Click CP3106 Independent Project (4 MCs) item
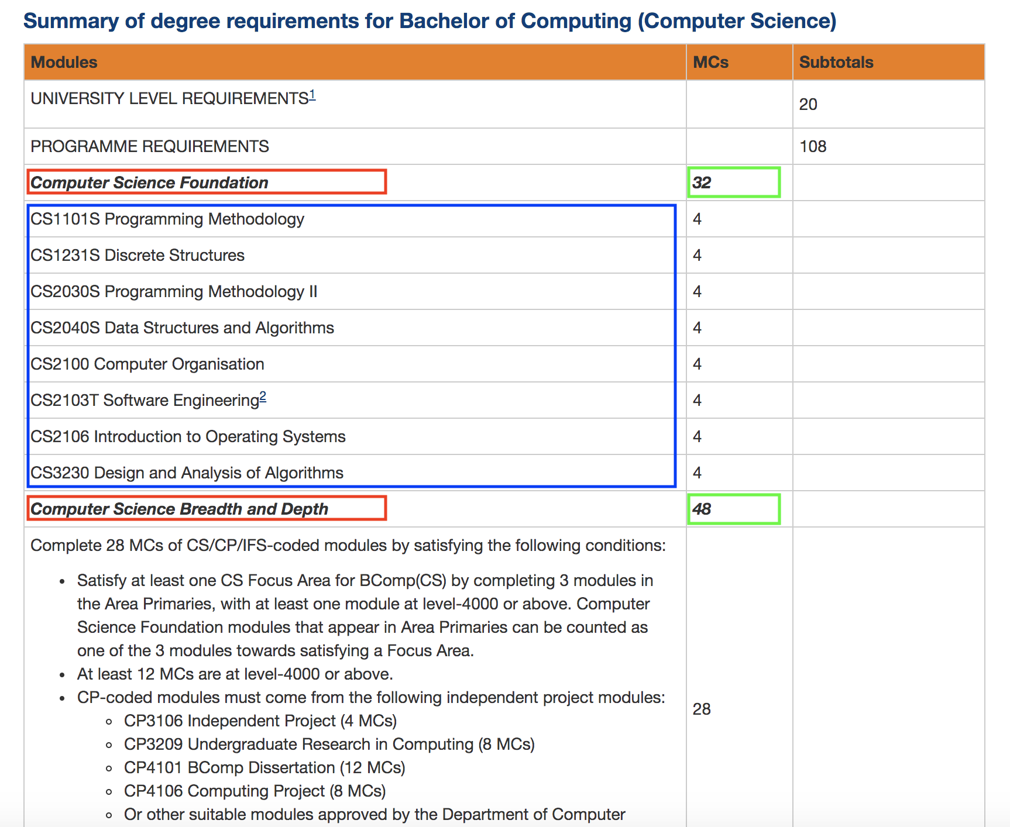 tap(260, 721)
